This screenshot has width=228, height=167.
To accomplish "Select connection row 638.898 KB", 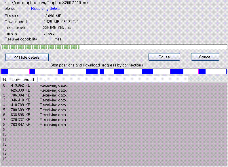I will (114, 115).
